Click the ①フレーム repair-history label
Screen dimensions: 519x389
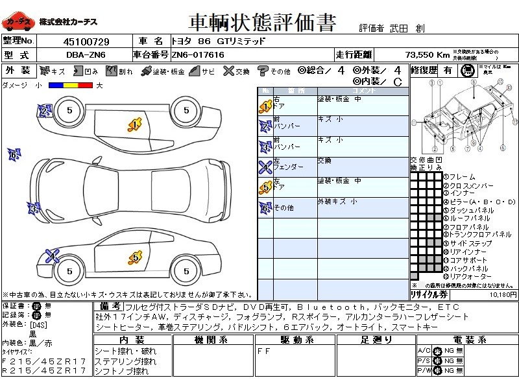459,177
